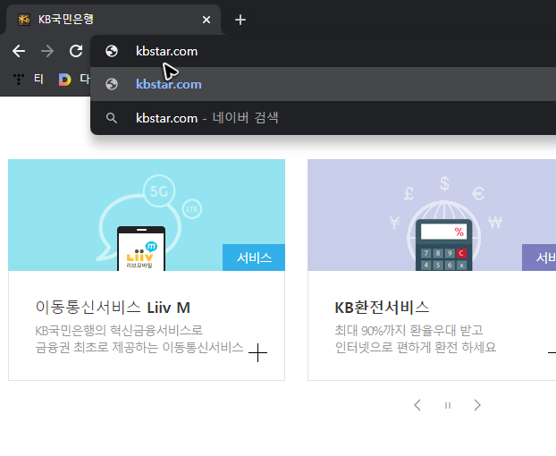
Task: Open a new tab with plus button
Action: click(x=240, y=20)
